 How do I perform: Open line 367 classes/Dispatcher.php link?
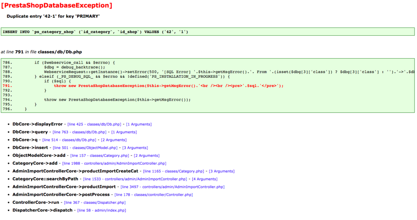click(x=94, y=203)
